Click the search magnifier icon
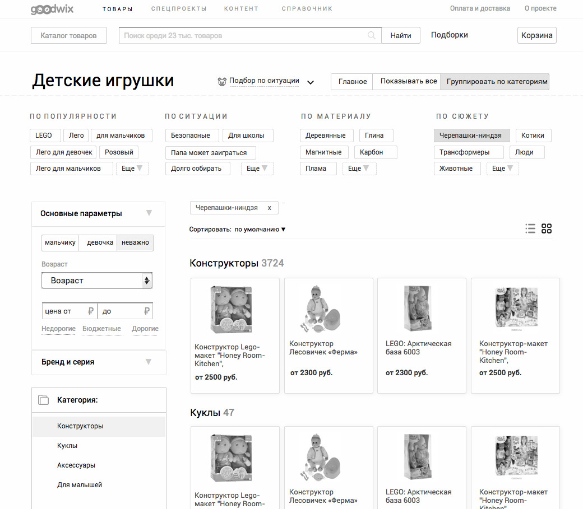The height and width of the screenshot is (509, 583). [x=372, y=35]
